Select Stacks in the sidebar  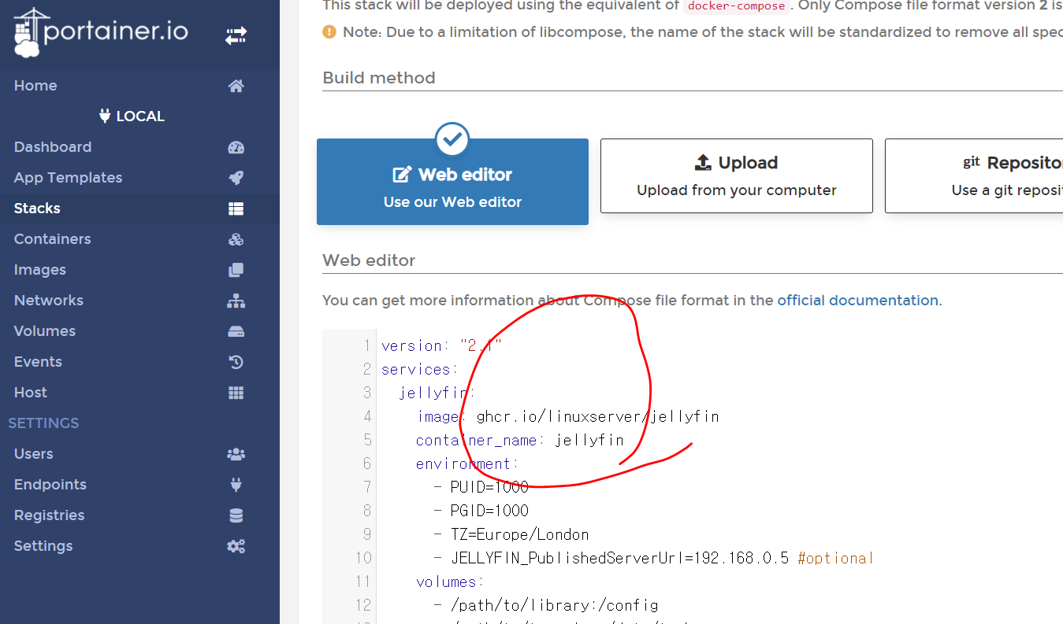(139, 209)
